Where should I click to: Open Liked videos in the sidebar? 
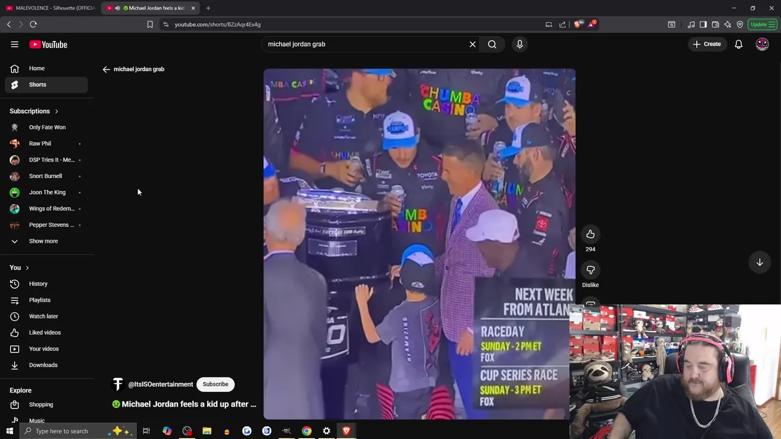click(x=46, y=332)
